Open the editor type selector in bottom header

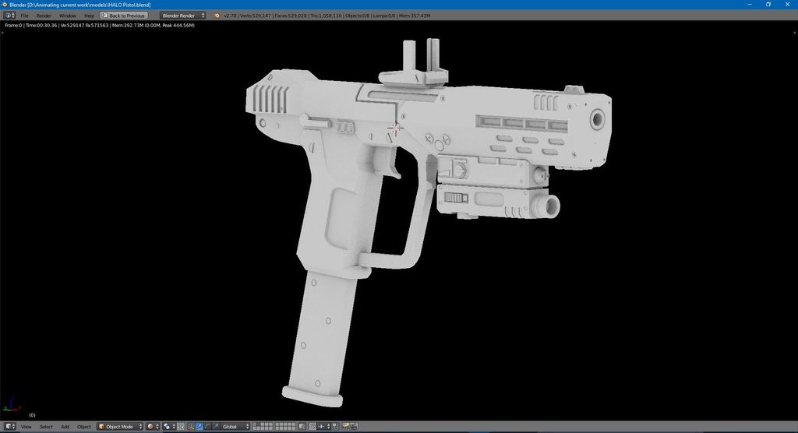point(10,427)
